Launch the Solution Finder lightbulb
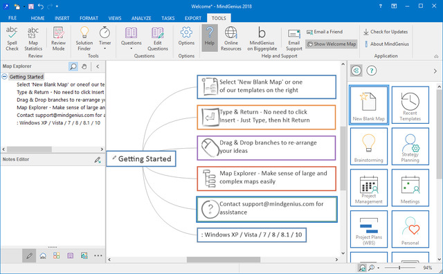Image resolution: width=443 pixels, height=274 pixels. 84,39
